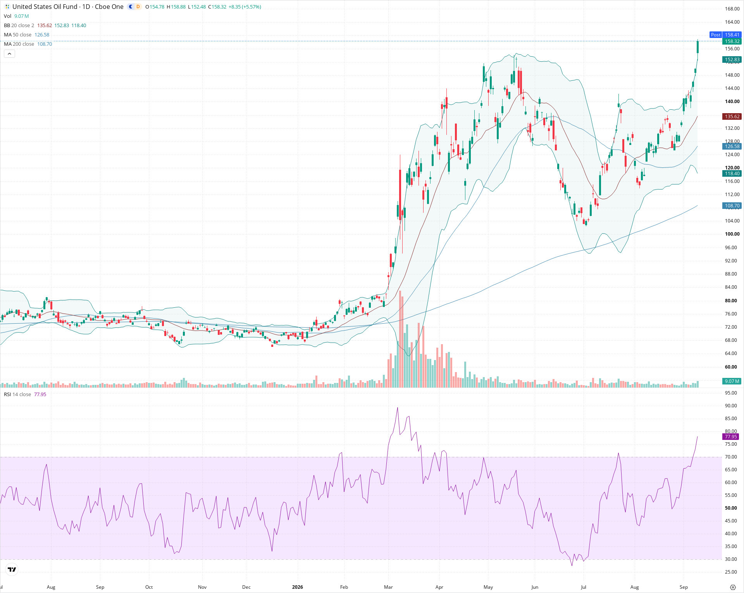Viewport: 744px width, 593px height.
Task: Click the 2026 year marker on time axis
Action: [x=298, y=587]
